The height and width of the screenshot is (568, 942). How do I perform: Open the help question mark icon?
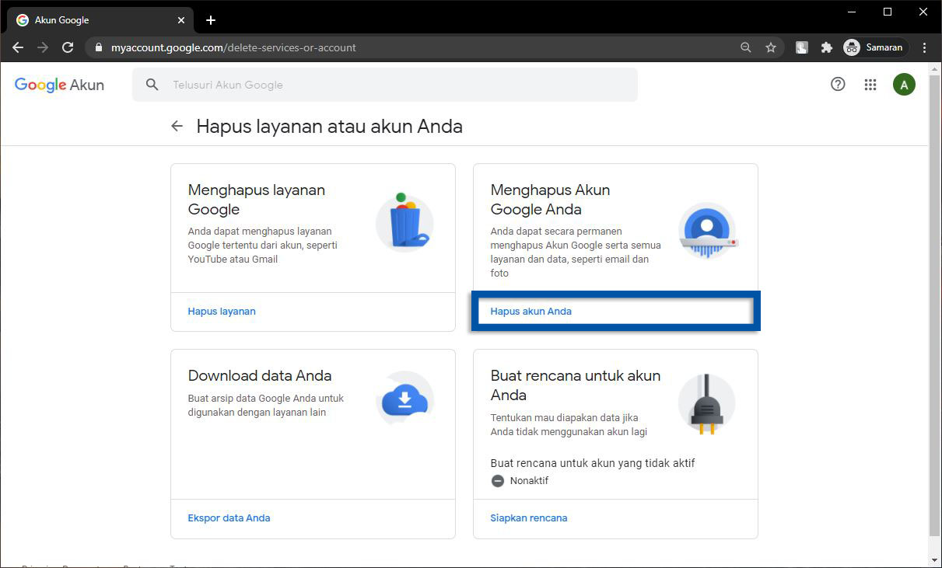838,85
